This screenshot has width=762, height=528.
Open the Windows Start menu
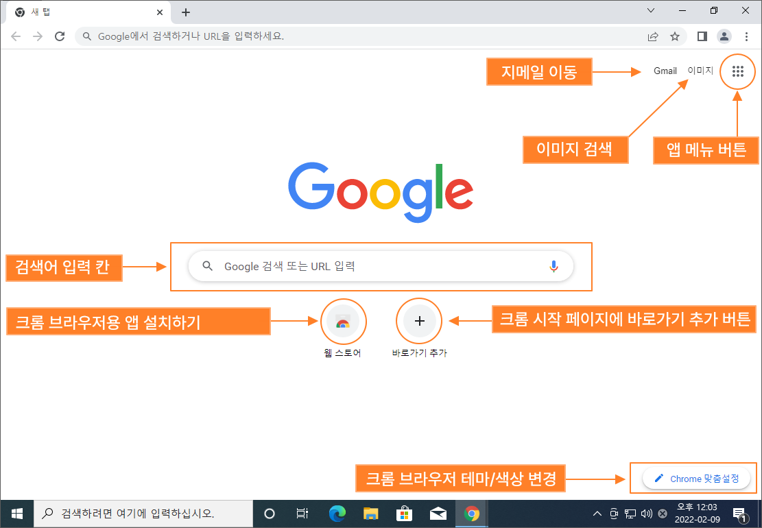pos(17,514)
